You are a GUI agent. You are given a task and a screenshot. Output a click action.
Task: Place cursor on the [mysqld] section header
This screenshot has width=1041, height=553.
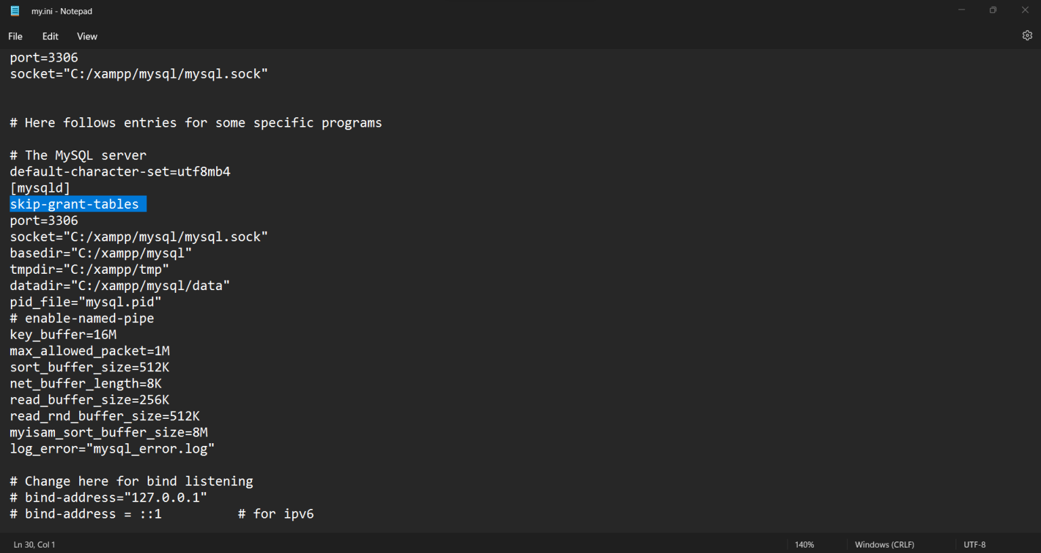pyautogui.click(x=40, y=187)
